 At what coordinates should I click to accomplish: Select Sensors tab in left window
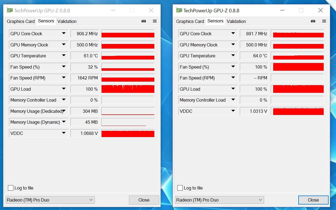click(46, 21)
